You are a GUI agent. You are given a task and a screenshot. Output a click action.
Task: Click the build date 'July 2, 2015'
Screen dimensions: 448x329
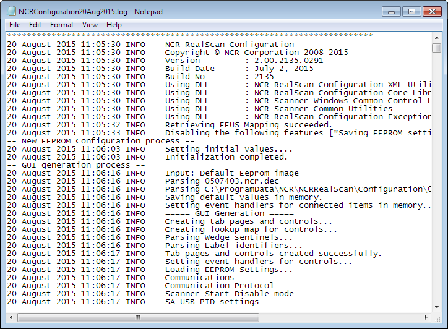coord(284,69)
